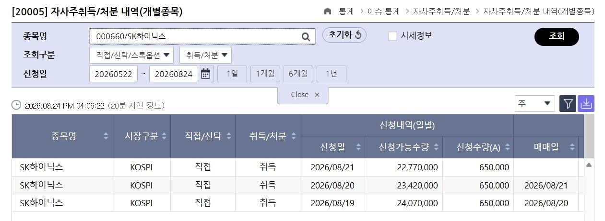The image size is (605, 221).
Task: Sort by 신청가능수량 column arrows
Action: [x=436, y=147]
